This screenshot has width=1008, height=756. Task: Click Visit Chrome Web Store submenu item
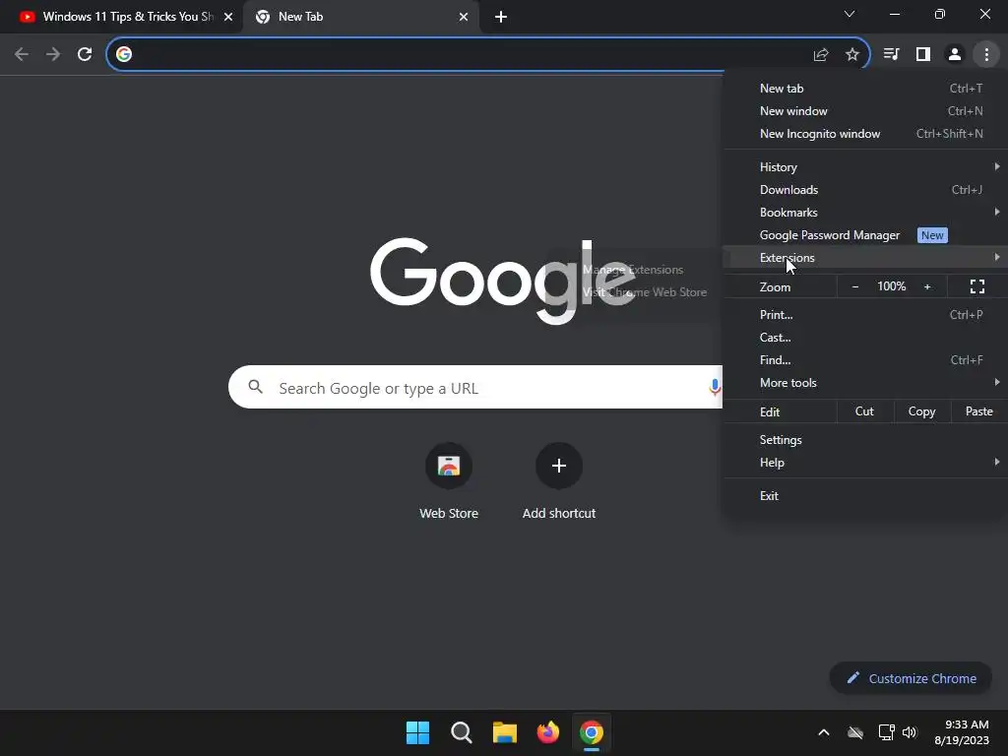click(x=644, y=291)
